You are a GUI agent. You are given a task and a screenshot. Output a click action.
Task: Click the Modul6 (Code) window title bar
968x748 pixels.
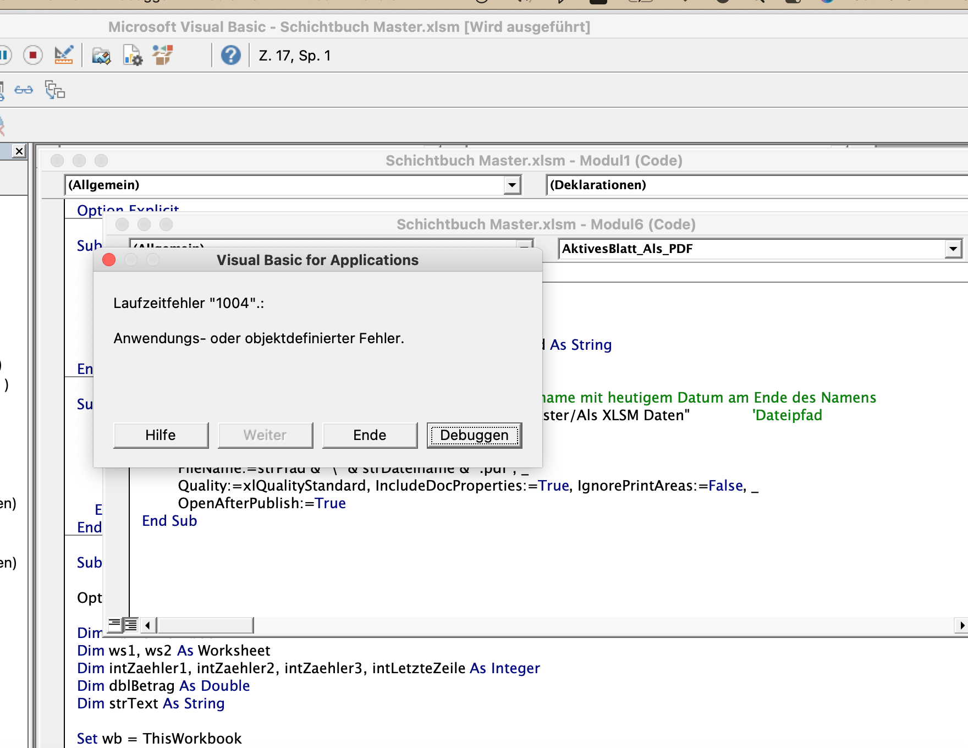pos(546,224)
